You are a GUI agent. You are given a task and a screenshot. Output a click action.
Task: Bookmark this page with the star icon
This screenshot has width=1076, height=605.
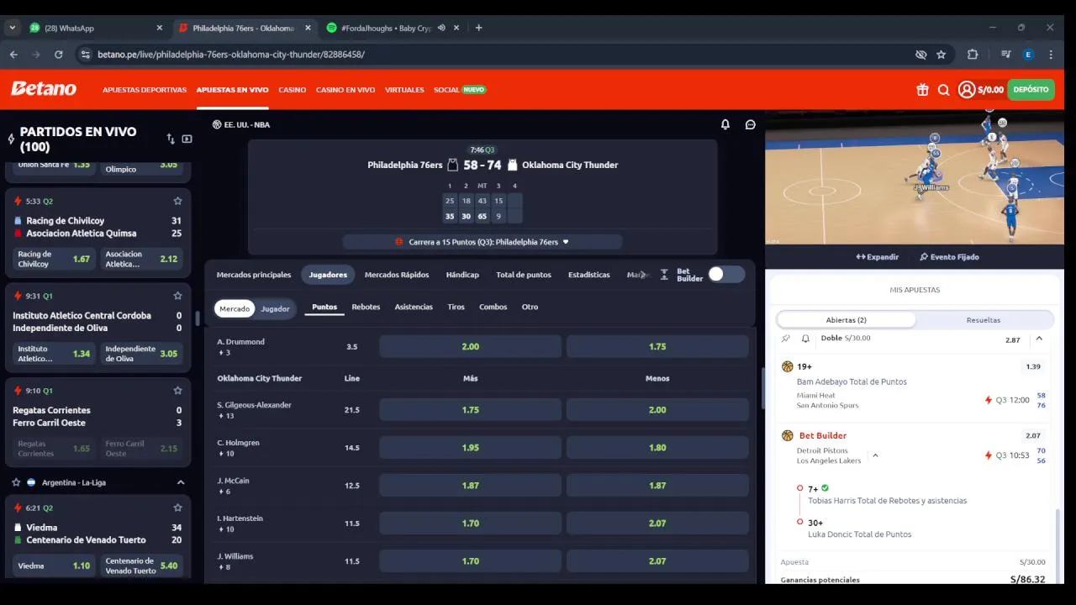coord(941,55)
